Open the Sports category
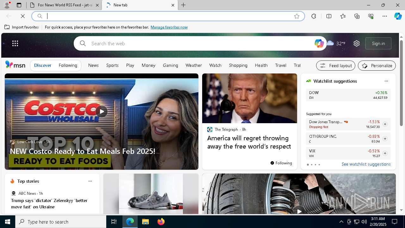The width and height of the screenshot is (405, 228). click(112, 65)
